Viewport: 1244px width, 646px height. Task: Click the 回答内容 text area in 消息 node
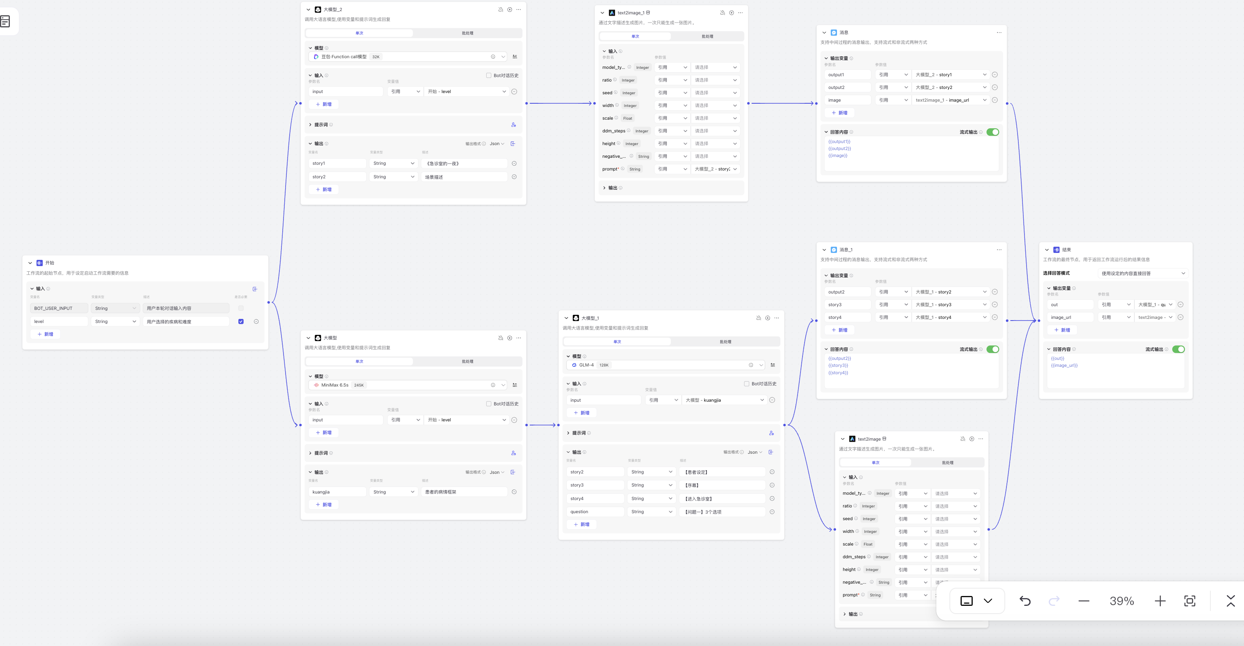point(911,154)
